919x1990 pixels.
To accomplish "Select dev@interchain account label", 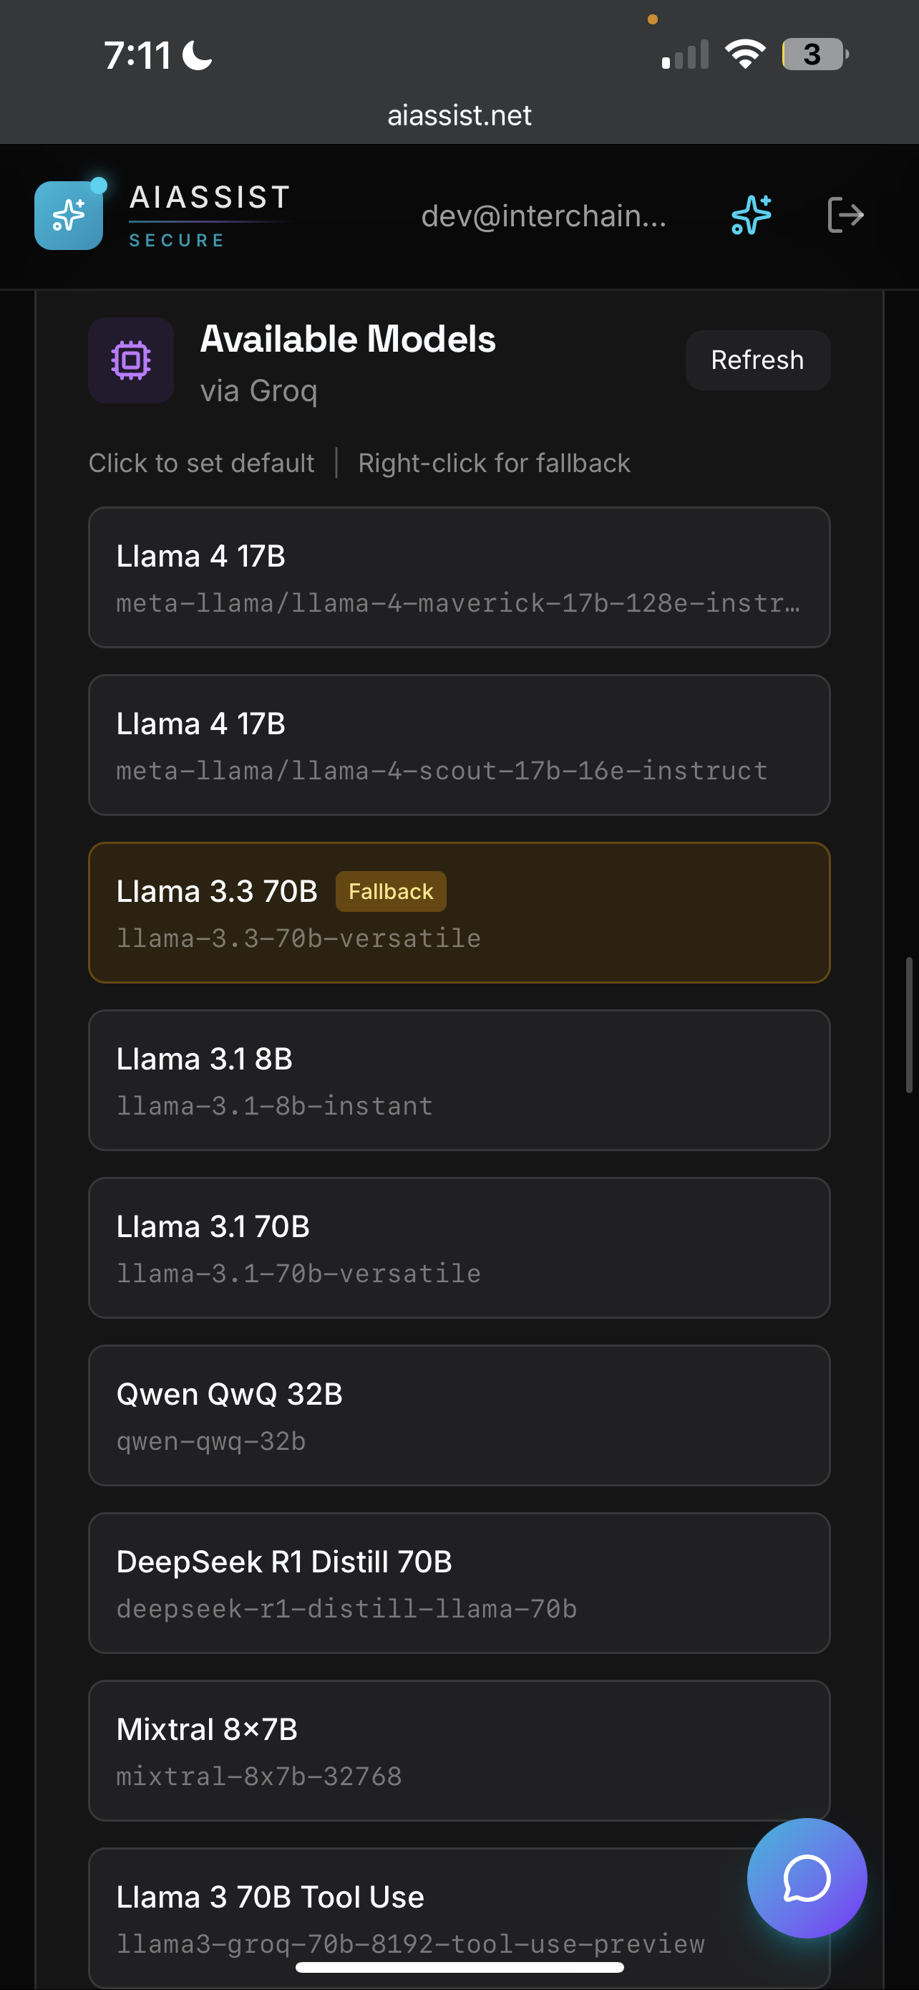I will [545, 216].
